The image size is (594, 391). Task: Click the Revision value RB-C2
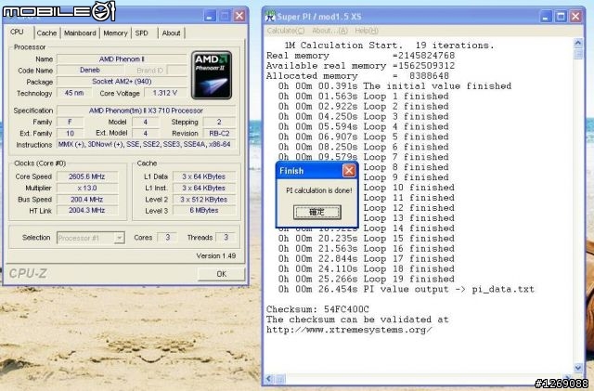pyautogui.click(x=219, y=134)
